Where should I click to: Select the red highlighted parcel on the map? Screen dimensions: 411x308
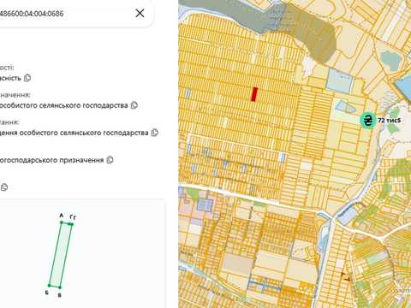click(254, 94)
